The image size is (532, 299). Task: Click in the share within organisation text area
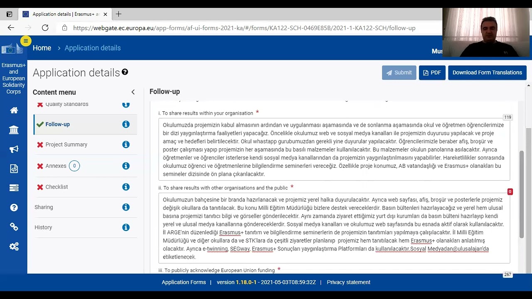click(334, 149)
